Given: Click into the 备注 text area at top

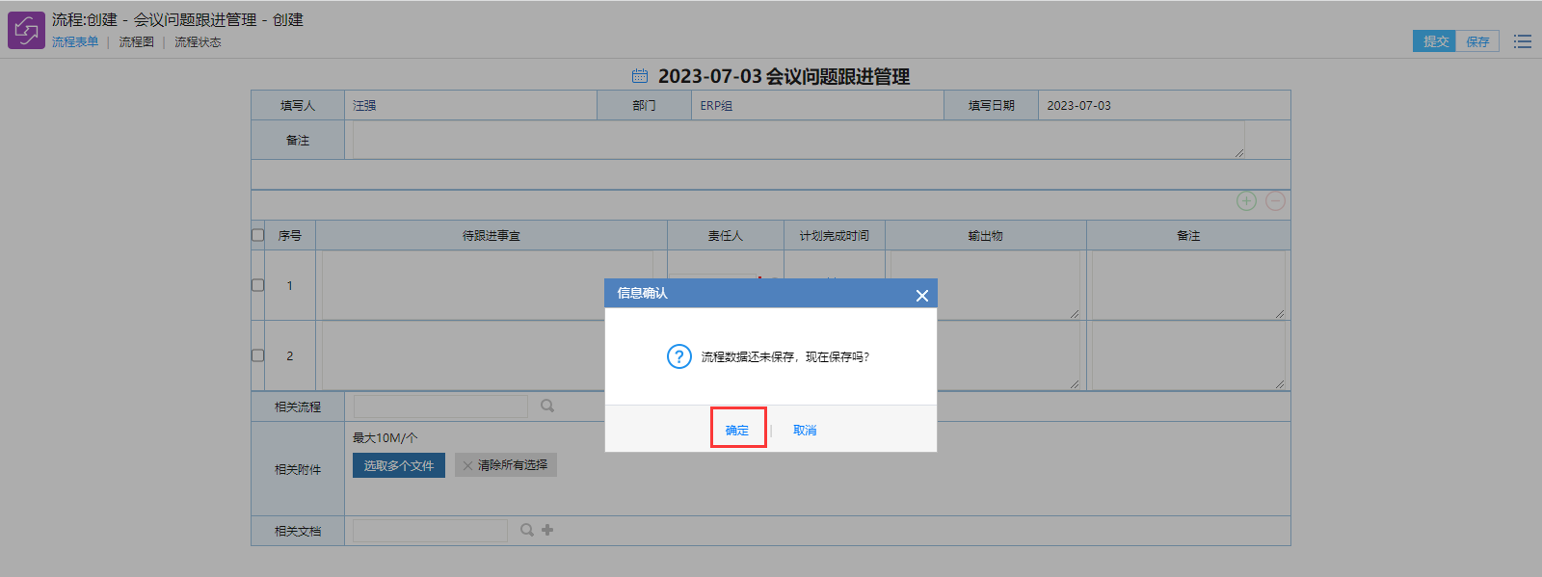Looking at the screenshot, I should point(798,140).
